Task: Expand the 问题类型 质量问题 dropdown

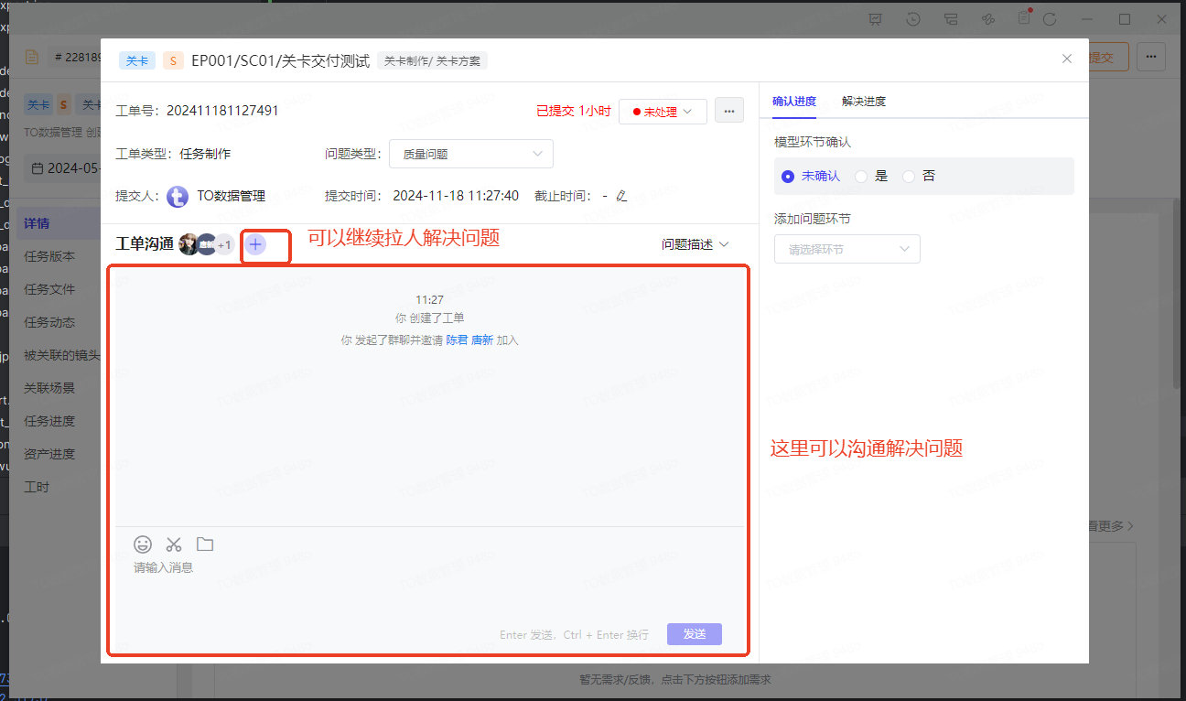Action: click(x=470, y=155)
